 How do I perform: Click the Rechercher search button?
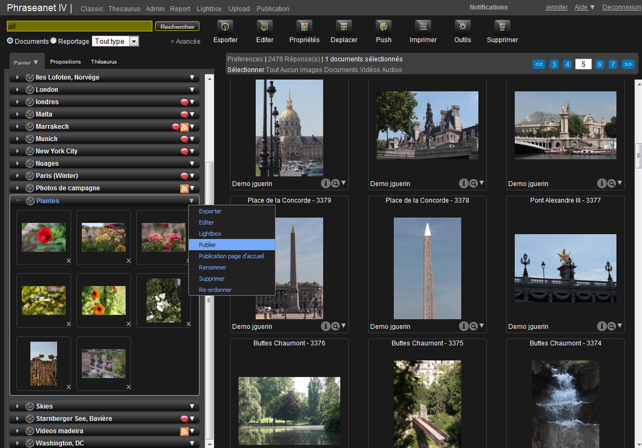(x=177, y=26)
